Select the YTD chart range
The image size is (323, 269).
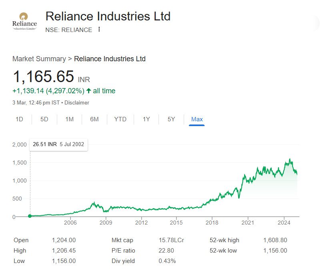click(x=120, y=119)
